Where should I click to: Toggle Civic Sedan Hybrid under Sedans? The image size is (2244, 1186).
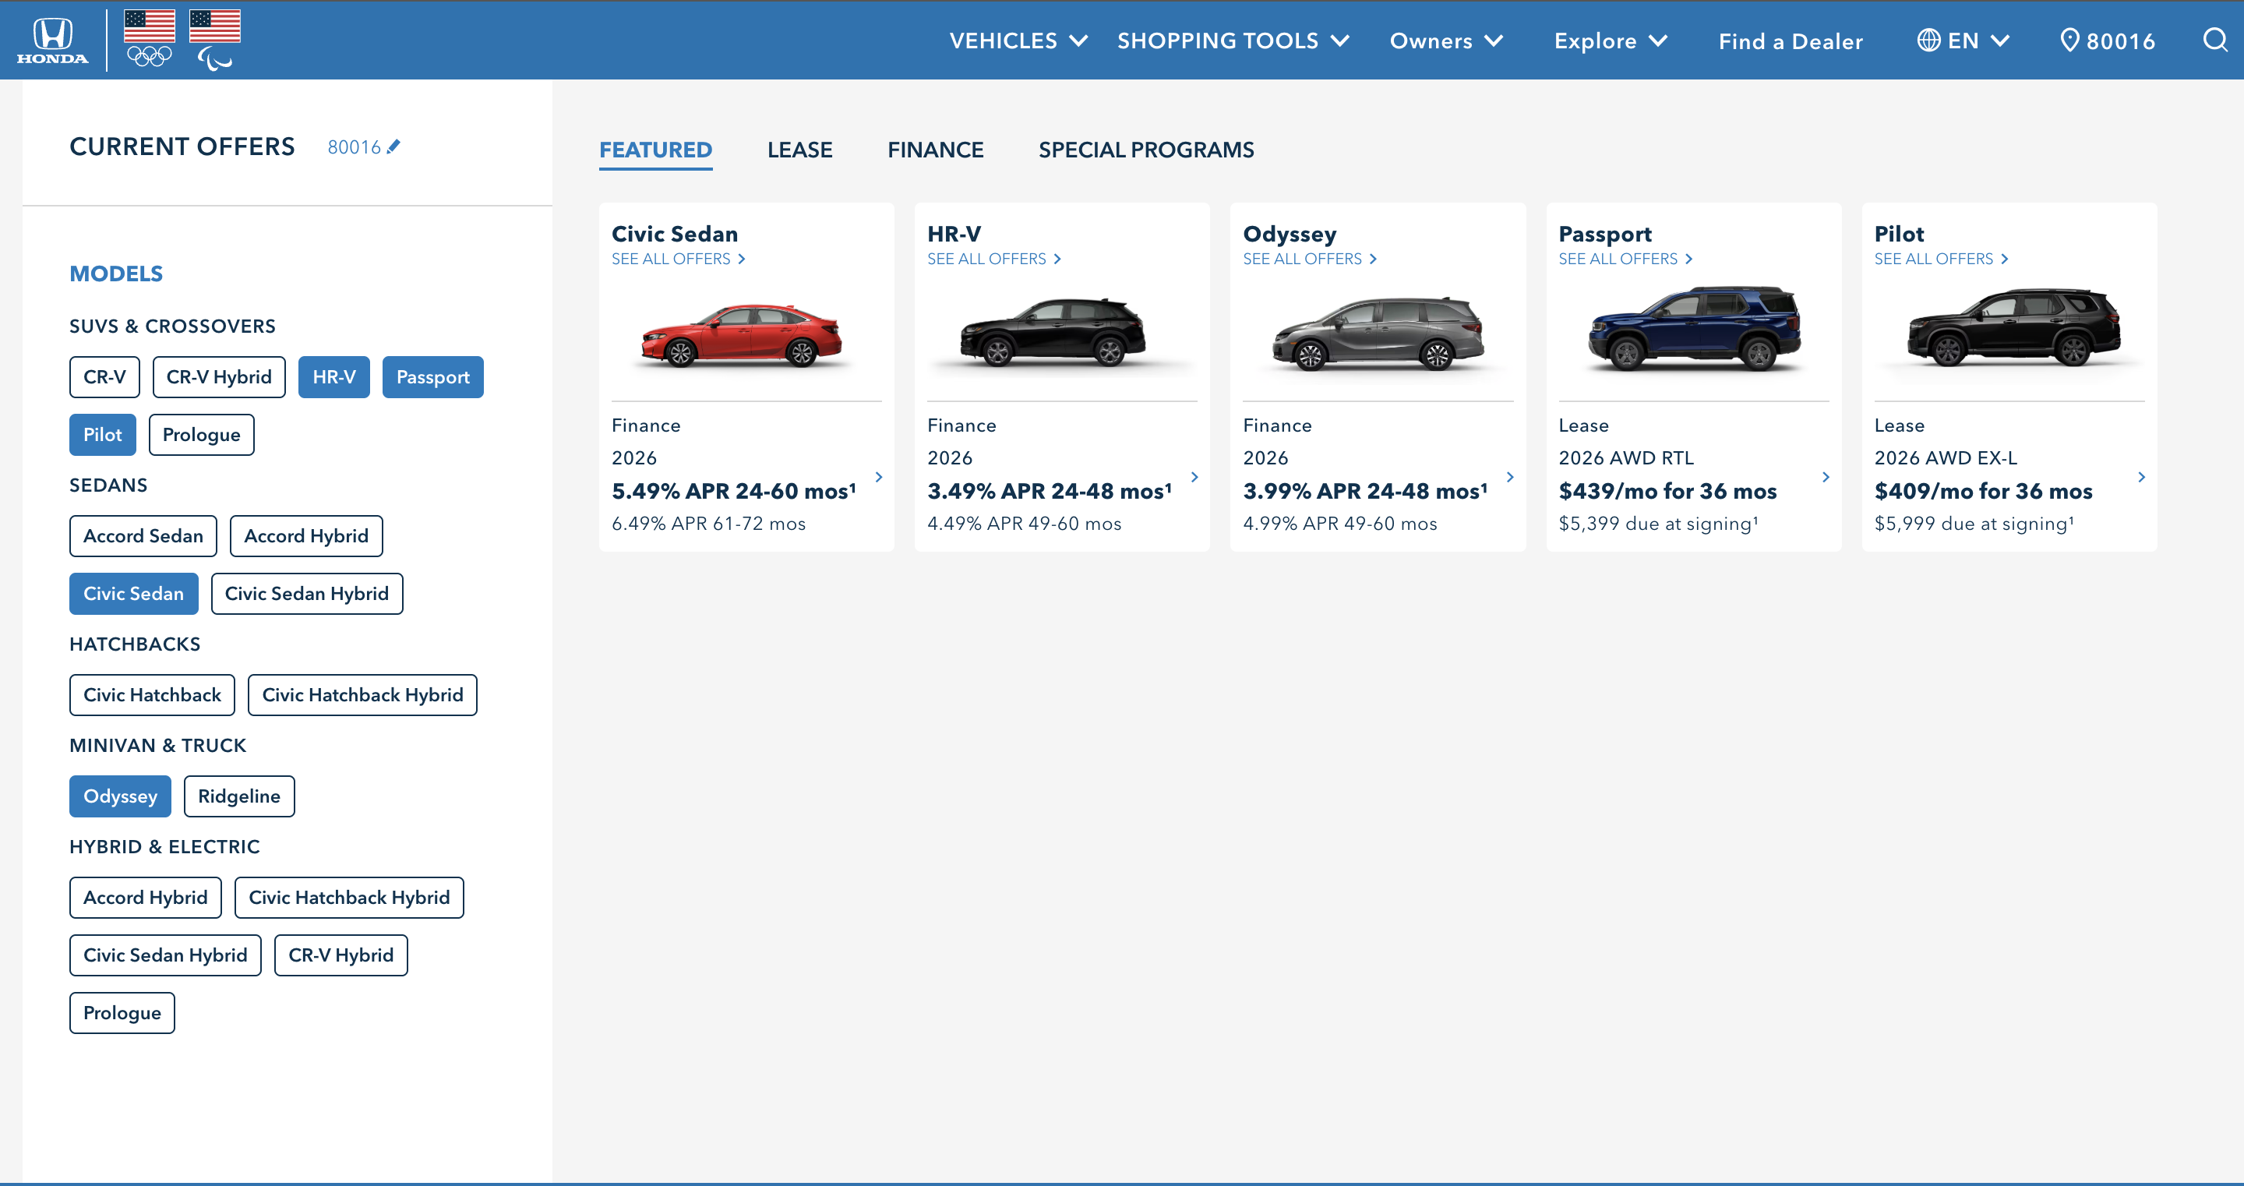pos(307,594)
